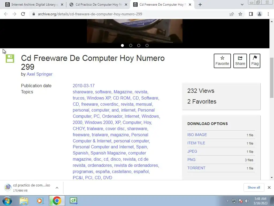Open the Windows XP topic link
274x206 pixels.
point(98,98)
